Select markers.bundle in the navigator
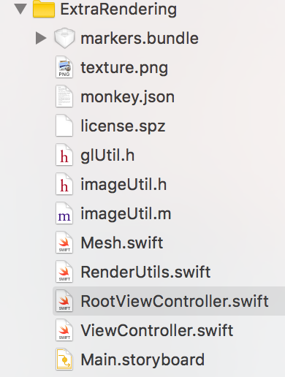 pos(140,38)
